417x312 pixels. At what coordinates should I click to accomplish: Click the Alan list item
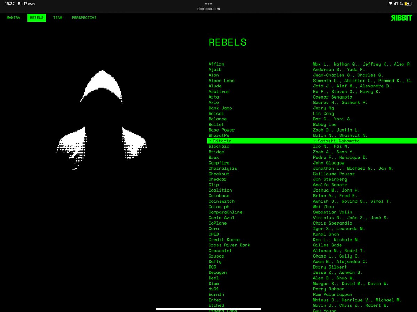point(214,75)
